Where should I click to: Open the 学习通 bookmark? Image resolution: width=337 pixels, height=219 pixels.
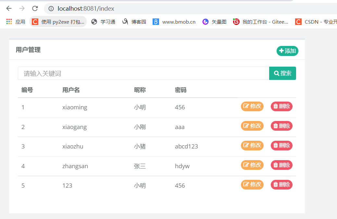pos(103,22)
